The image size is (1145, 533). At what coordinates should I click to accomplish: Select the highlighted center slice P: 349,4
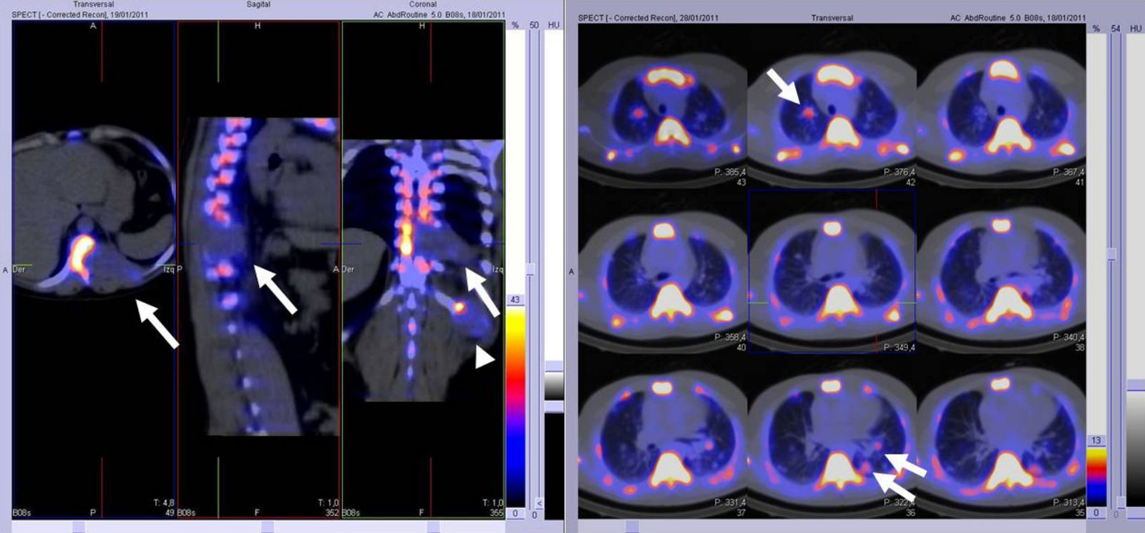click(832, 272)
